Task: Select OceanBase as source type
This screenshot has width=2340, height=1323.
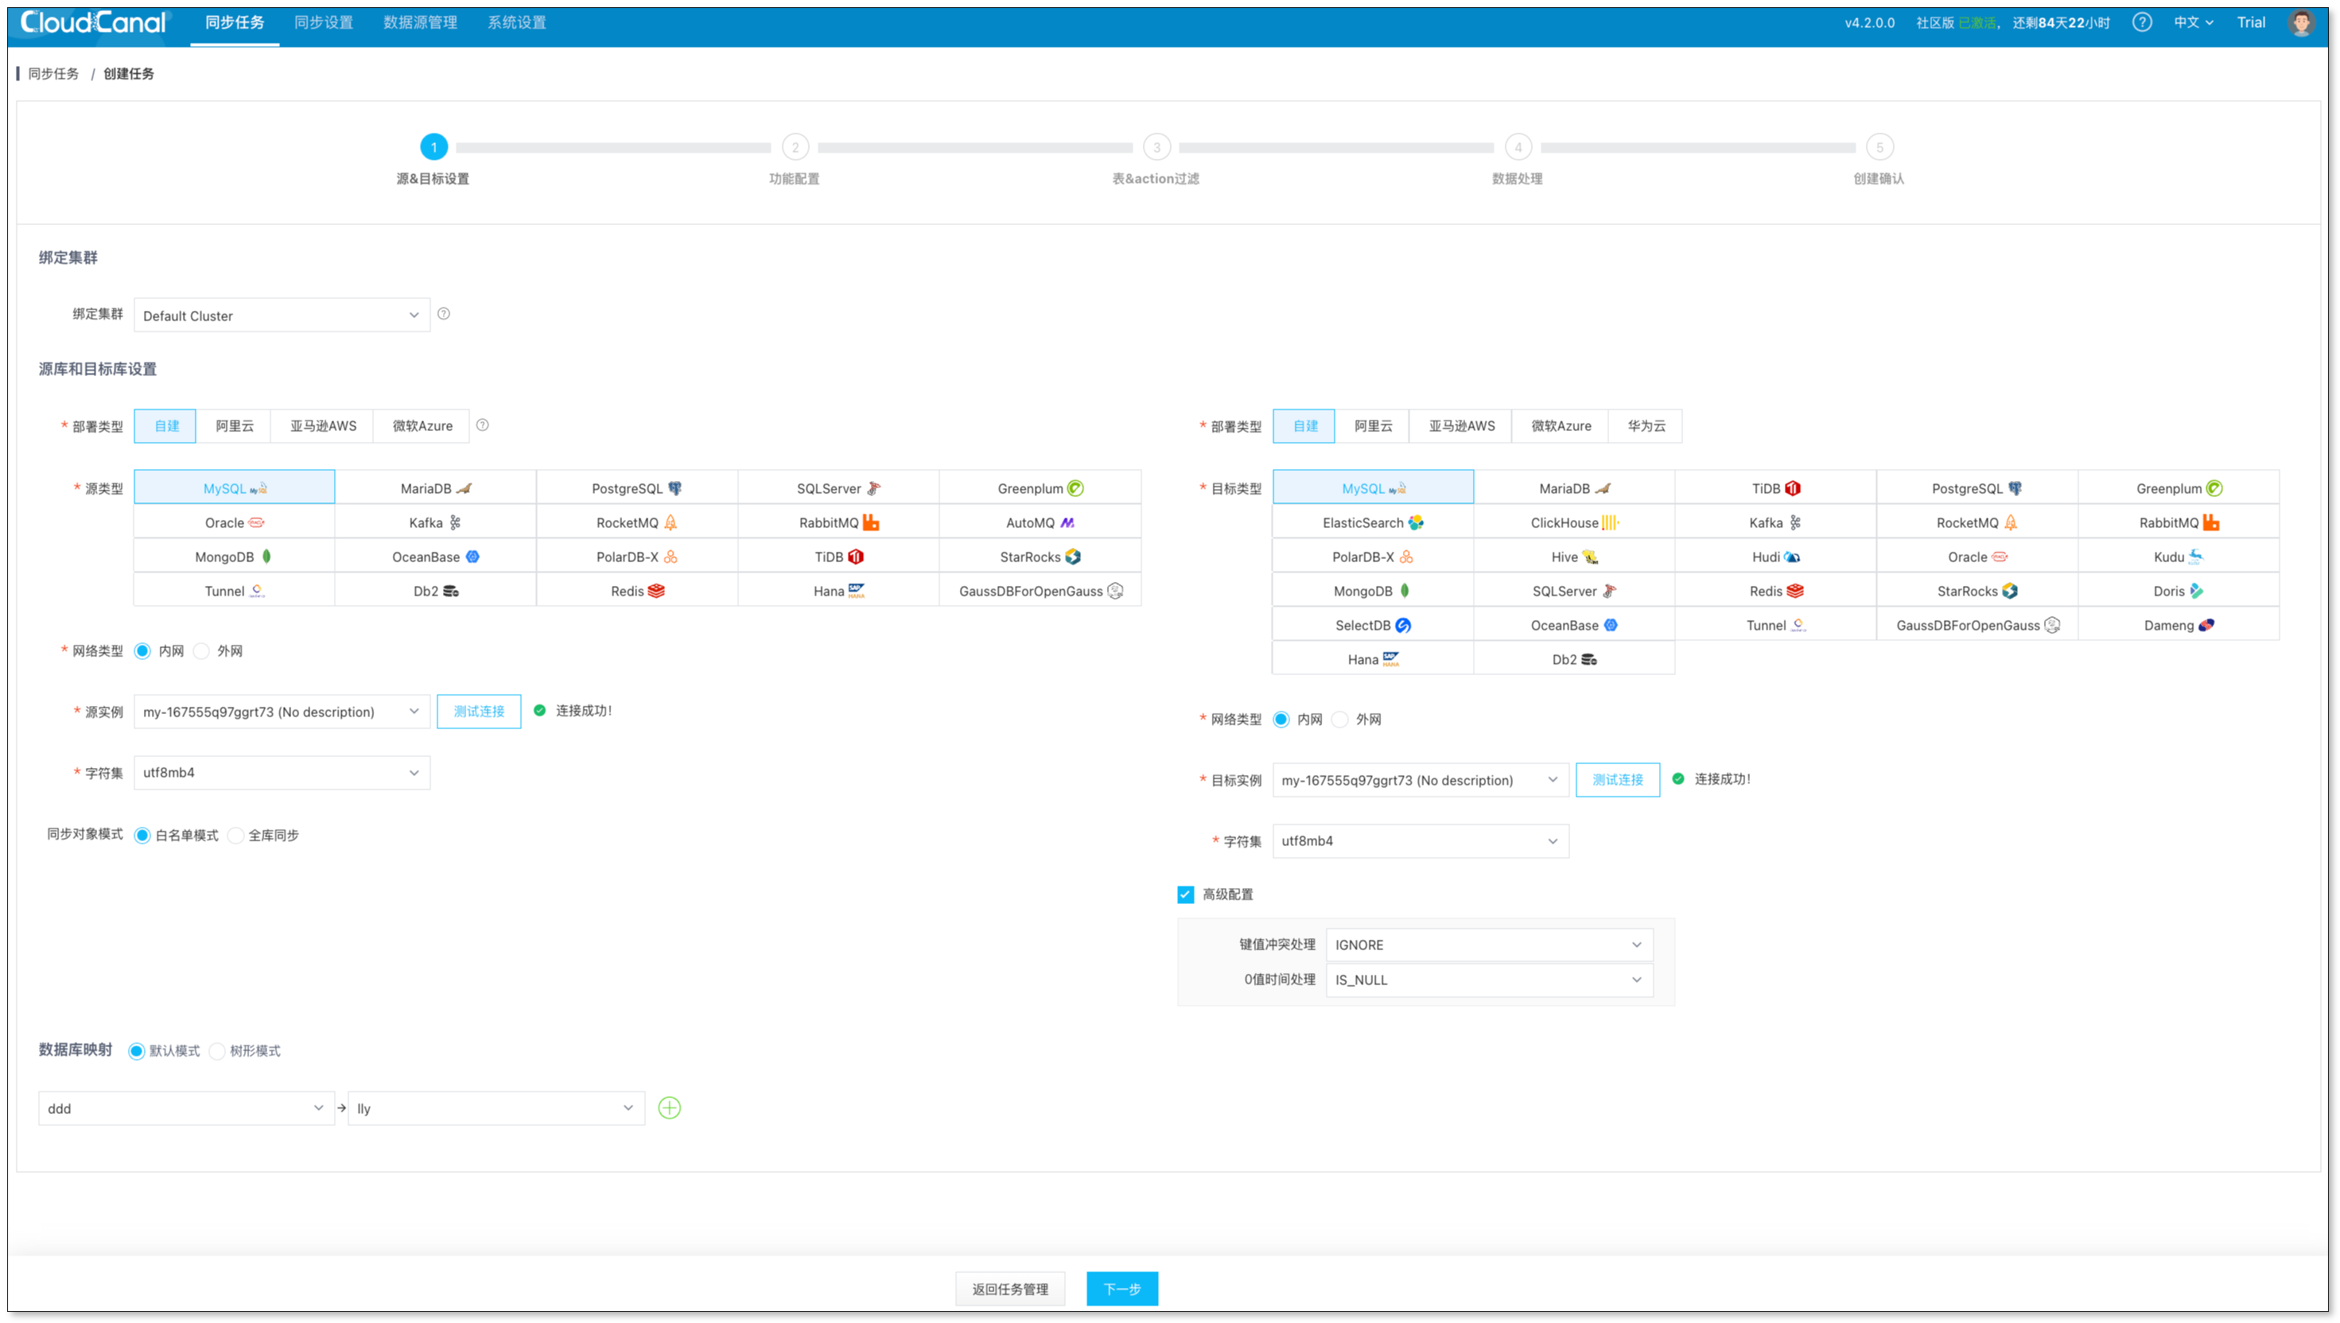Action: click(x=435, y=556)
